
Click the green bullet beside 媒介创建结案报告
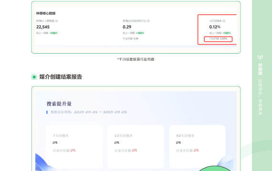tap(34, 77)
